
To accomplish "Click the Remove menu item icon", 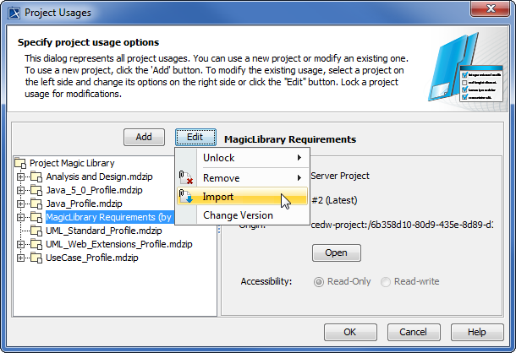I will coord(187,178).
